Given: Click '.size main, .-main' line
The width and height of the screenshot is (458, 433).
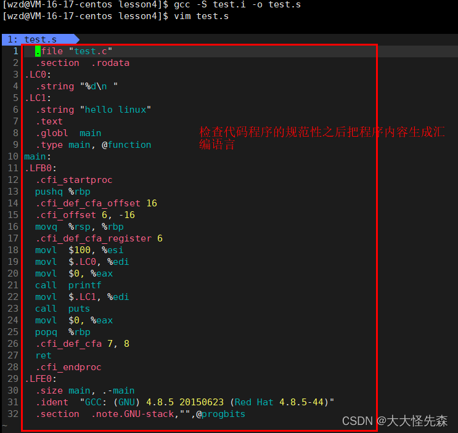Looking at the screenshot, I should [x=85, y=391].
